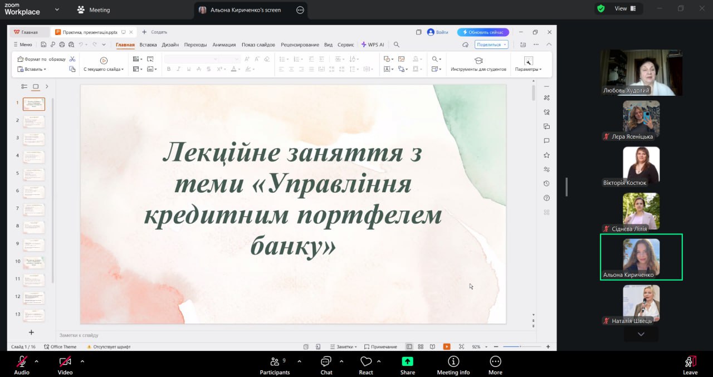Switch to slide sorter grid view
The image size is (713, 377).
pos(421,346)
